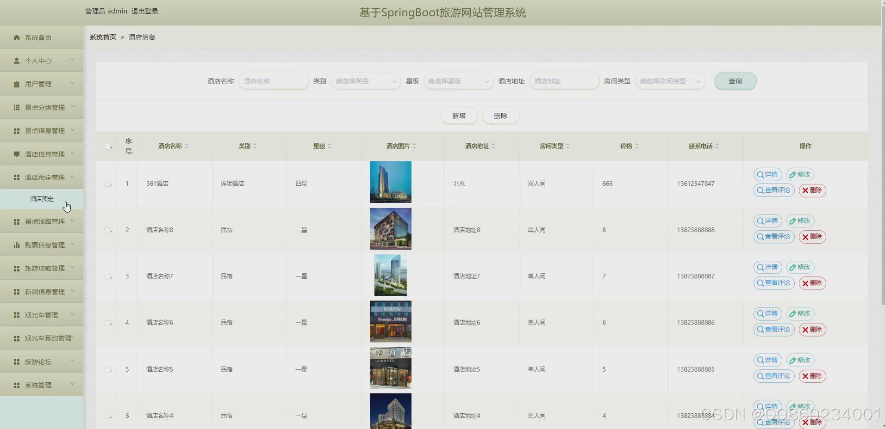Click the grid icon beside 景点分类管理

17,107
